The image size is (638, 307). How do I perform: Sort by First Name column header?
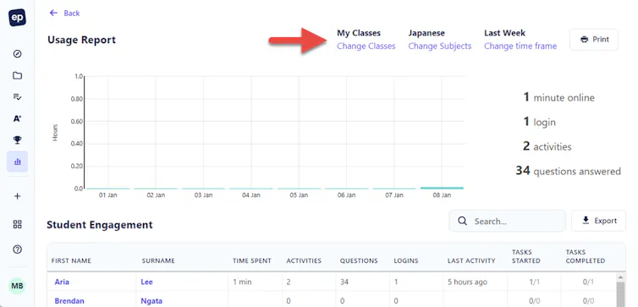[x=71, y=260]
